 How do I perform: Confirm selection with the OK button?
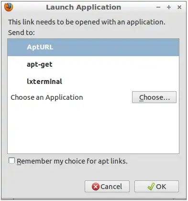click(x=156, y=187)
